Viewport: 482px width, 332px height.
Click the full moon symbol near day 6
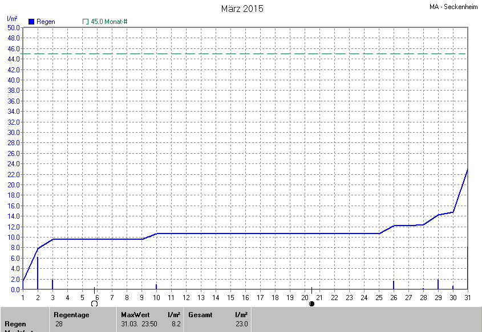point(94,304)
